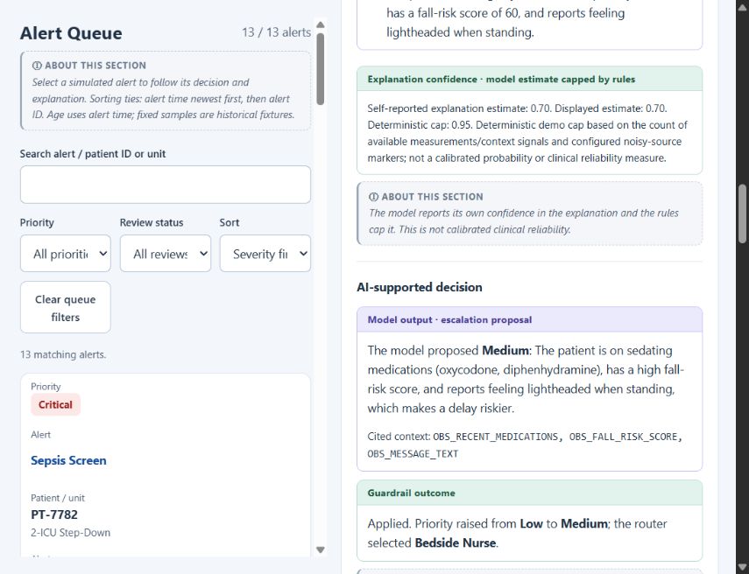The image size is (749, 574).
Task: Click the OBS_FALL_RISK_SCORE cited context code
Action: click(625, 437)
